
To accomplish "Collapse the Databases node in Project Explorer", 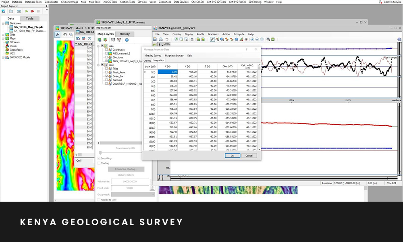I will 3,23.
